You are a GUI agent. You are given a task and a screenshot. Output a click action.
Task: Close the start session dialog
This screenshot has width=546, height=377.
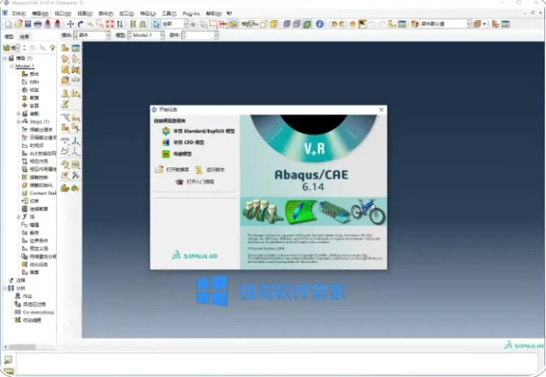(381, 110)
